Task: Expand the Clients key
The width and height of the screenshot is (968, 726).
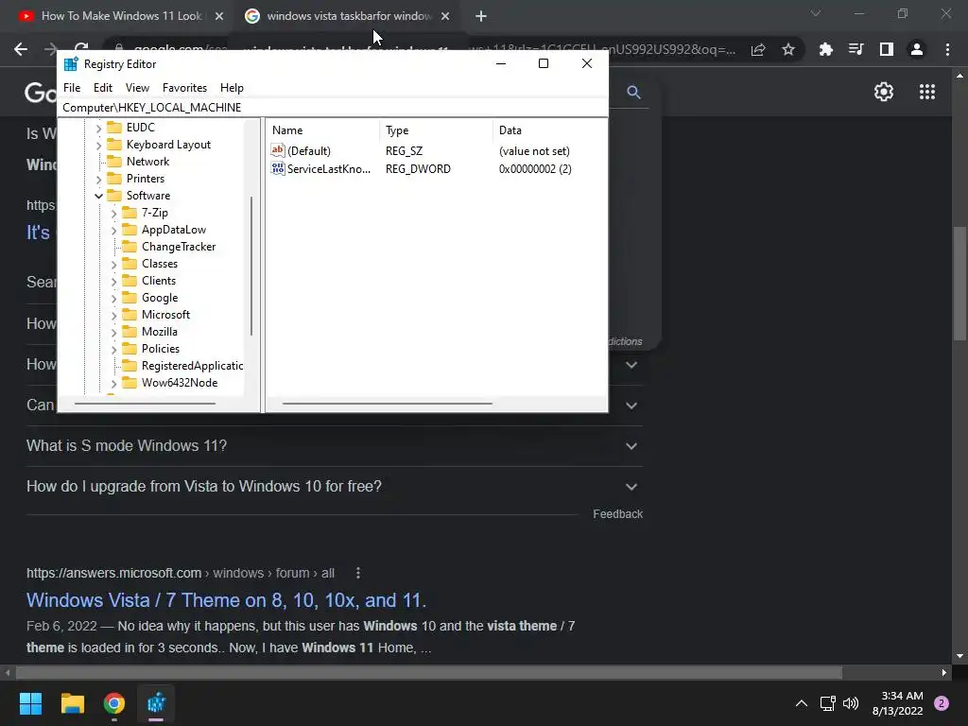Action: click(x=113, y=281)
